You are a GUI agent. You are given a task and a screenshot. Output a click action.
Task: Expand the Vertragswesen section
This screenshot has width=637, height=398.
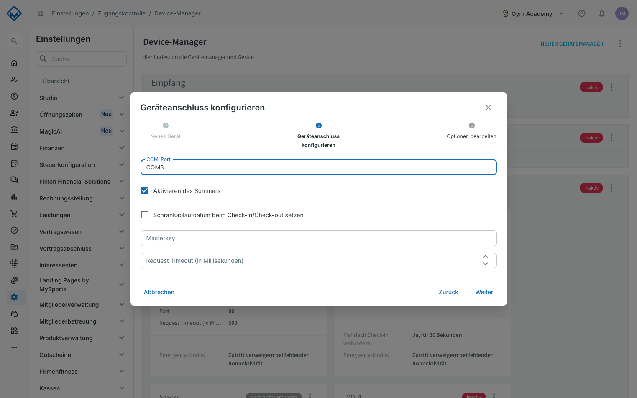pos(122,231)
